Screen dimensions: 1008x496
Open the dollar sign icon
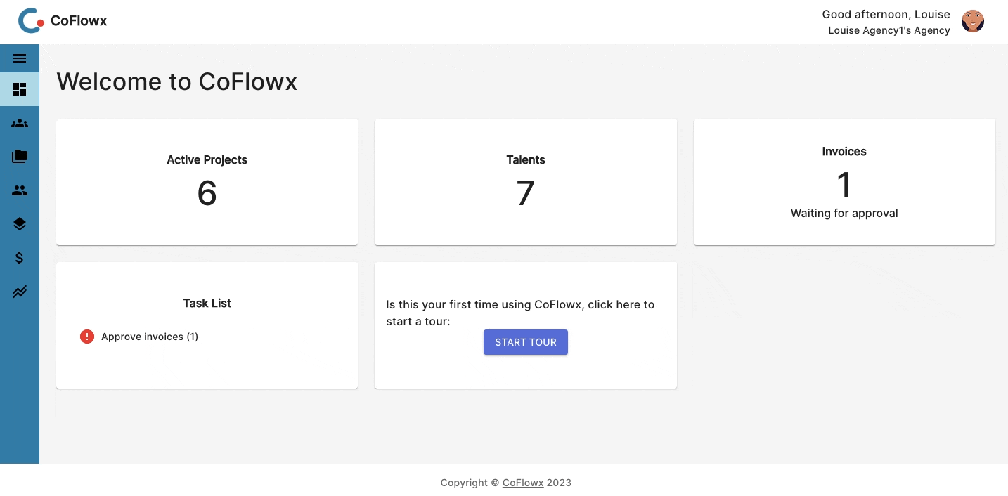20,258
